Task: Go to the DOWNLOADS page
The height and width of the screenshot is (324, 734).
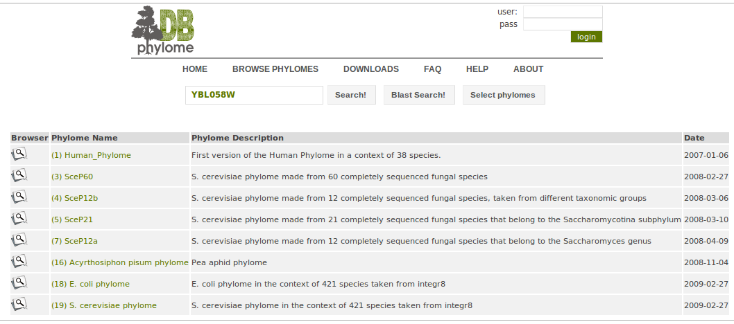Action: coord(370,69)
